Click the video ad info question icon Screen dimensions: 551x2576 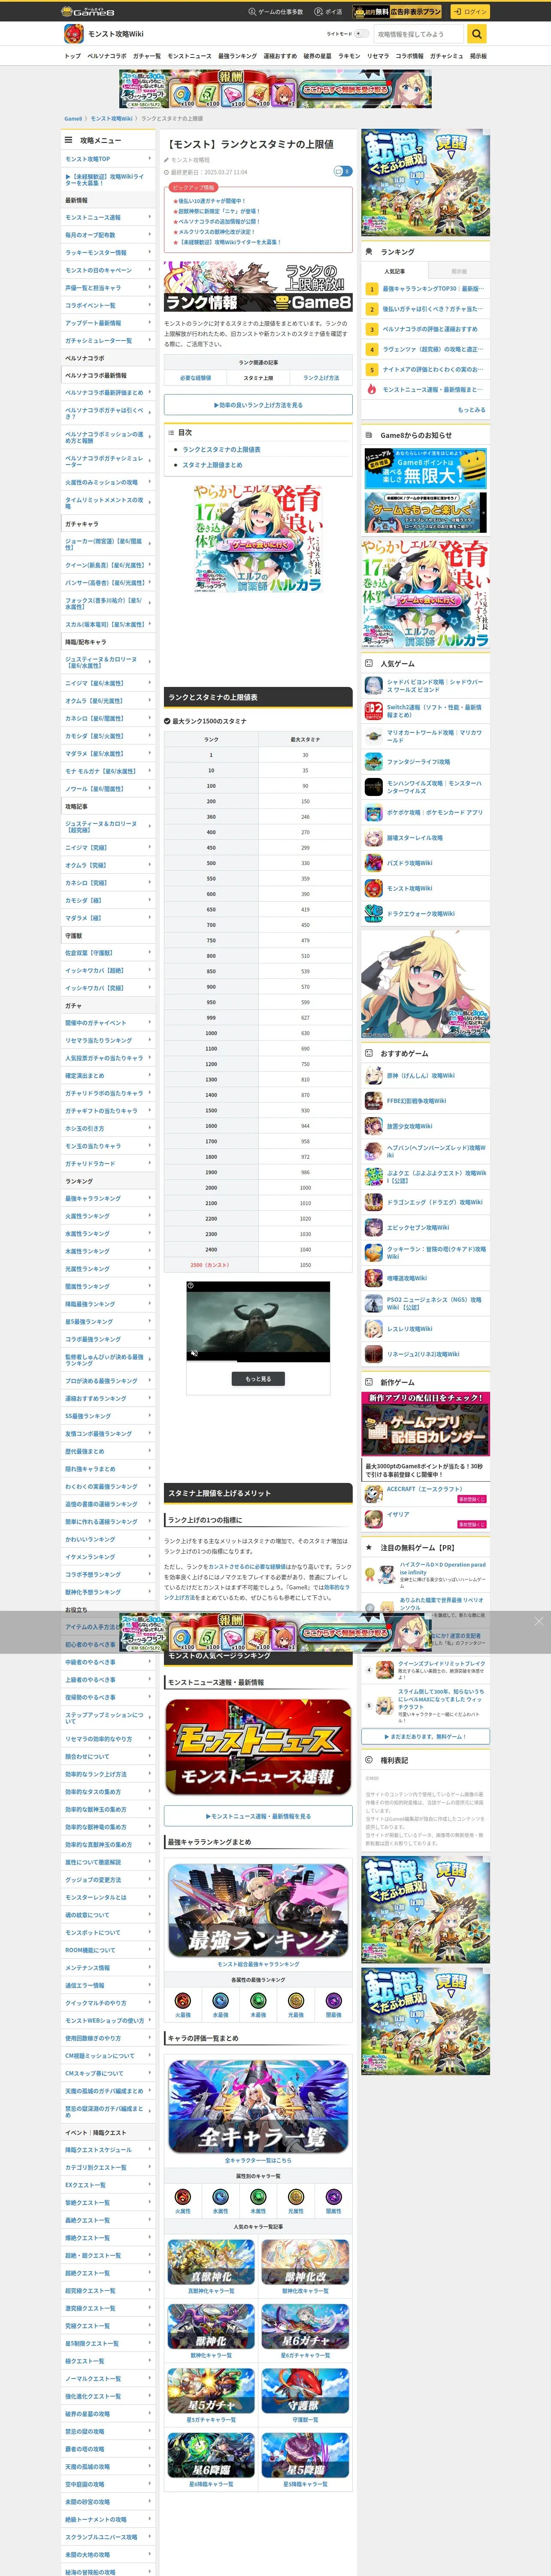[191, 1286]
